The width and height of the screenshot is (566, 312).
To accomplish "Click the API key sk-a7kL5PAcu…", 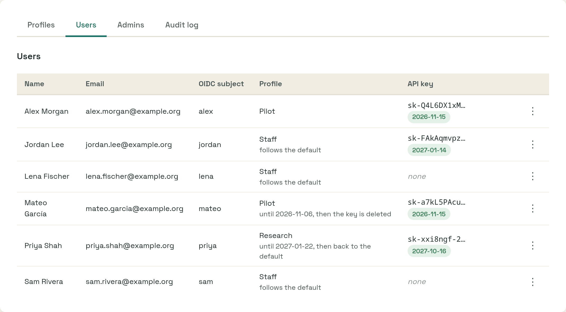I will tap(436, 202).
